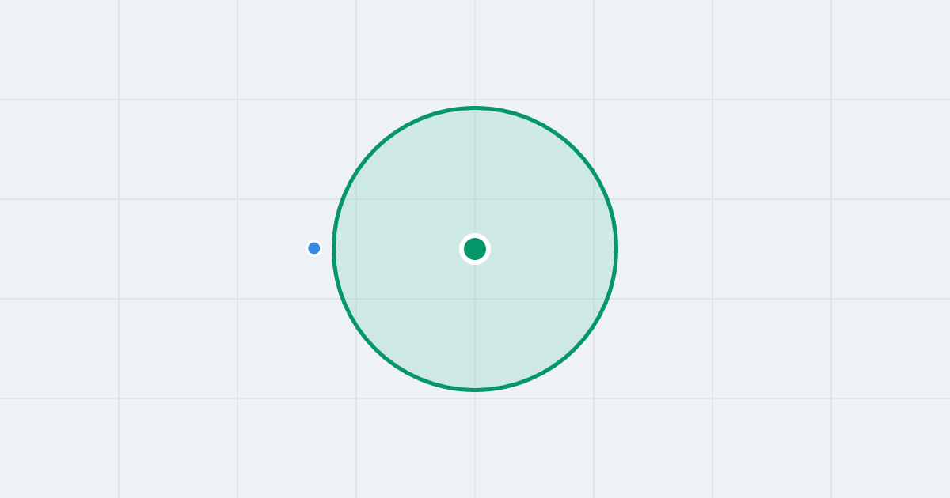Select the radius circle's center handle
This screenshot has height=498, width=950.
click(x=475, y=249)
